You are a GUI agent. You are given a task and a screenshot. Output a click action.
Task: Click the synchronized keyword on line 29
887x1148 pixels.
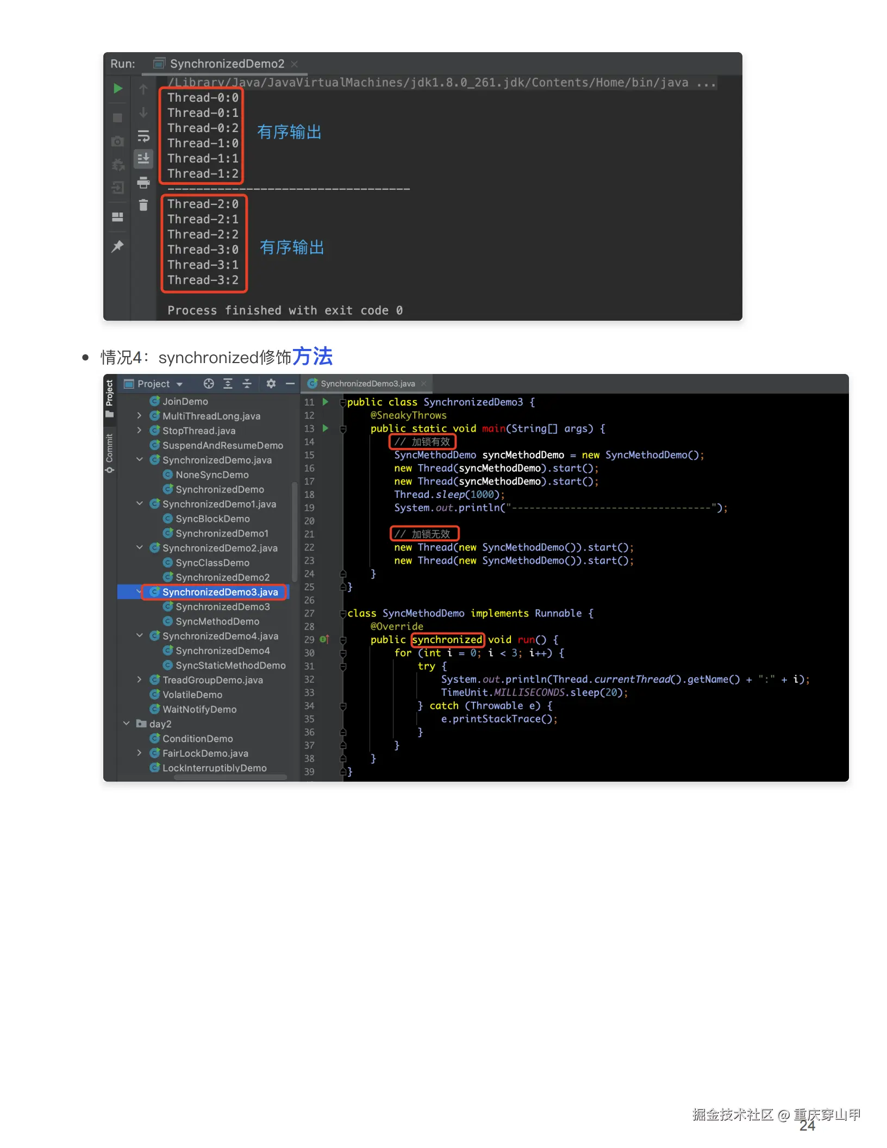447,640
